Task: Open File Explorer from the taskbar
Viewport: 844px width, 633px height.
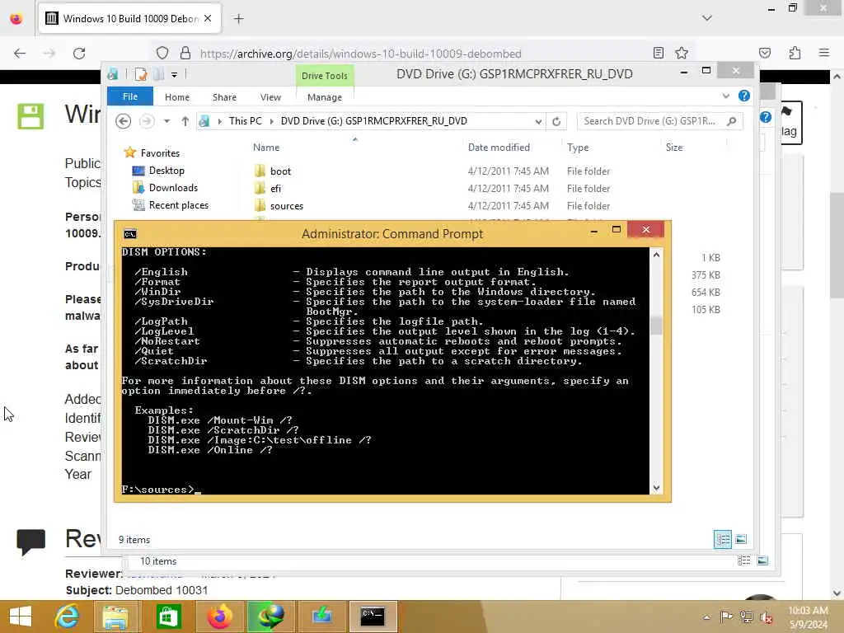Action: coord(115,617)
